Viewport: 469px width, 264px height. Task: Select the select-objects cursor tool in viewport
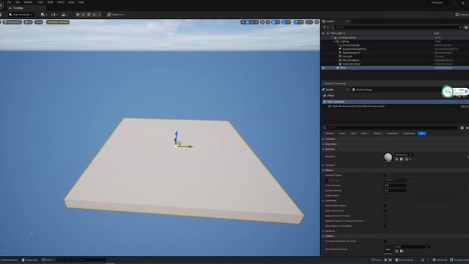[243, 22]
